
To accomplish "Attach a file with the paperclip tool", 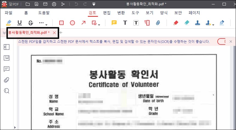I will coord(158,23).
